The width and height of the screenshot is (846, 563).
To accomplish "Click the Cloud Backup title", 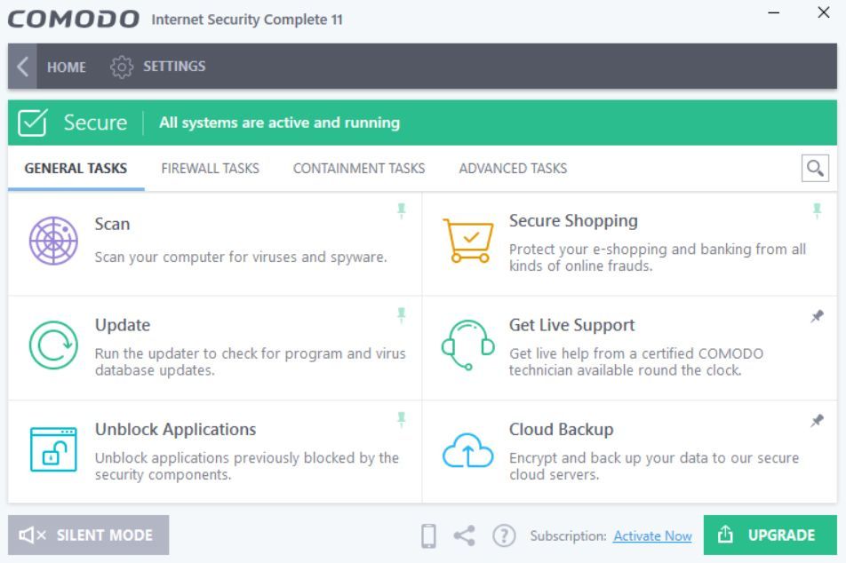I will pyautogui.click(x=561, y=429).
